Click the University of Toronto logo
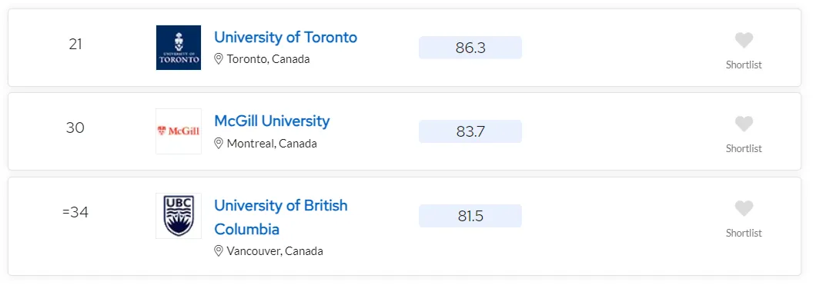The width and height of the screenshot is (813, 285). [x=179, y=48]
